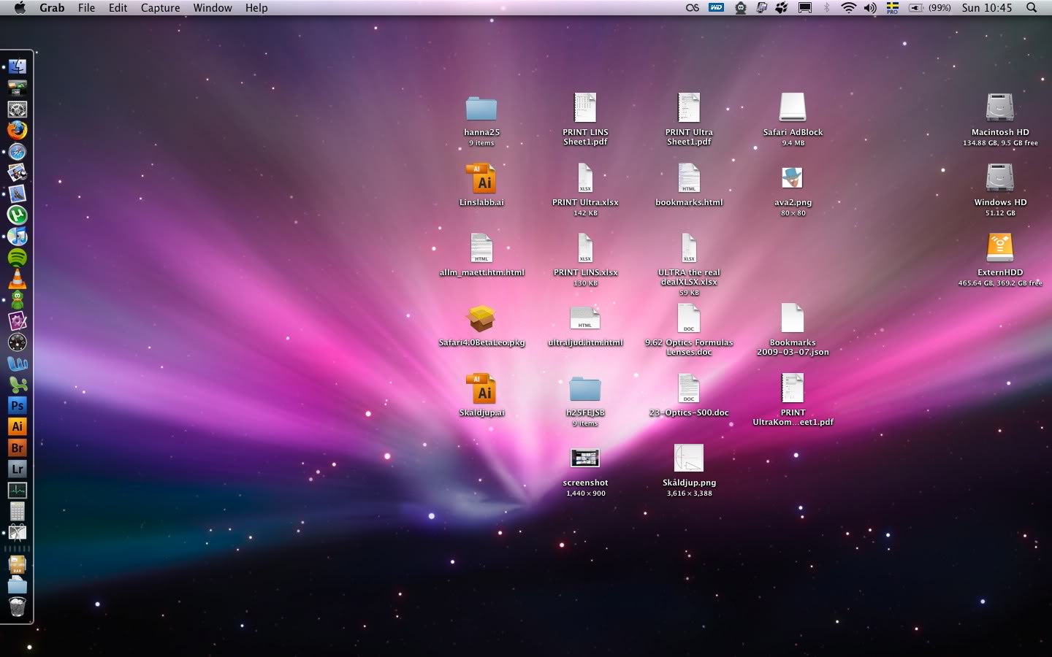
Task: Open the Swedish PRO input source menu
Action: (x=893, y=8)
